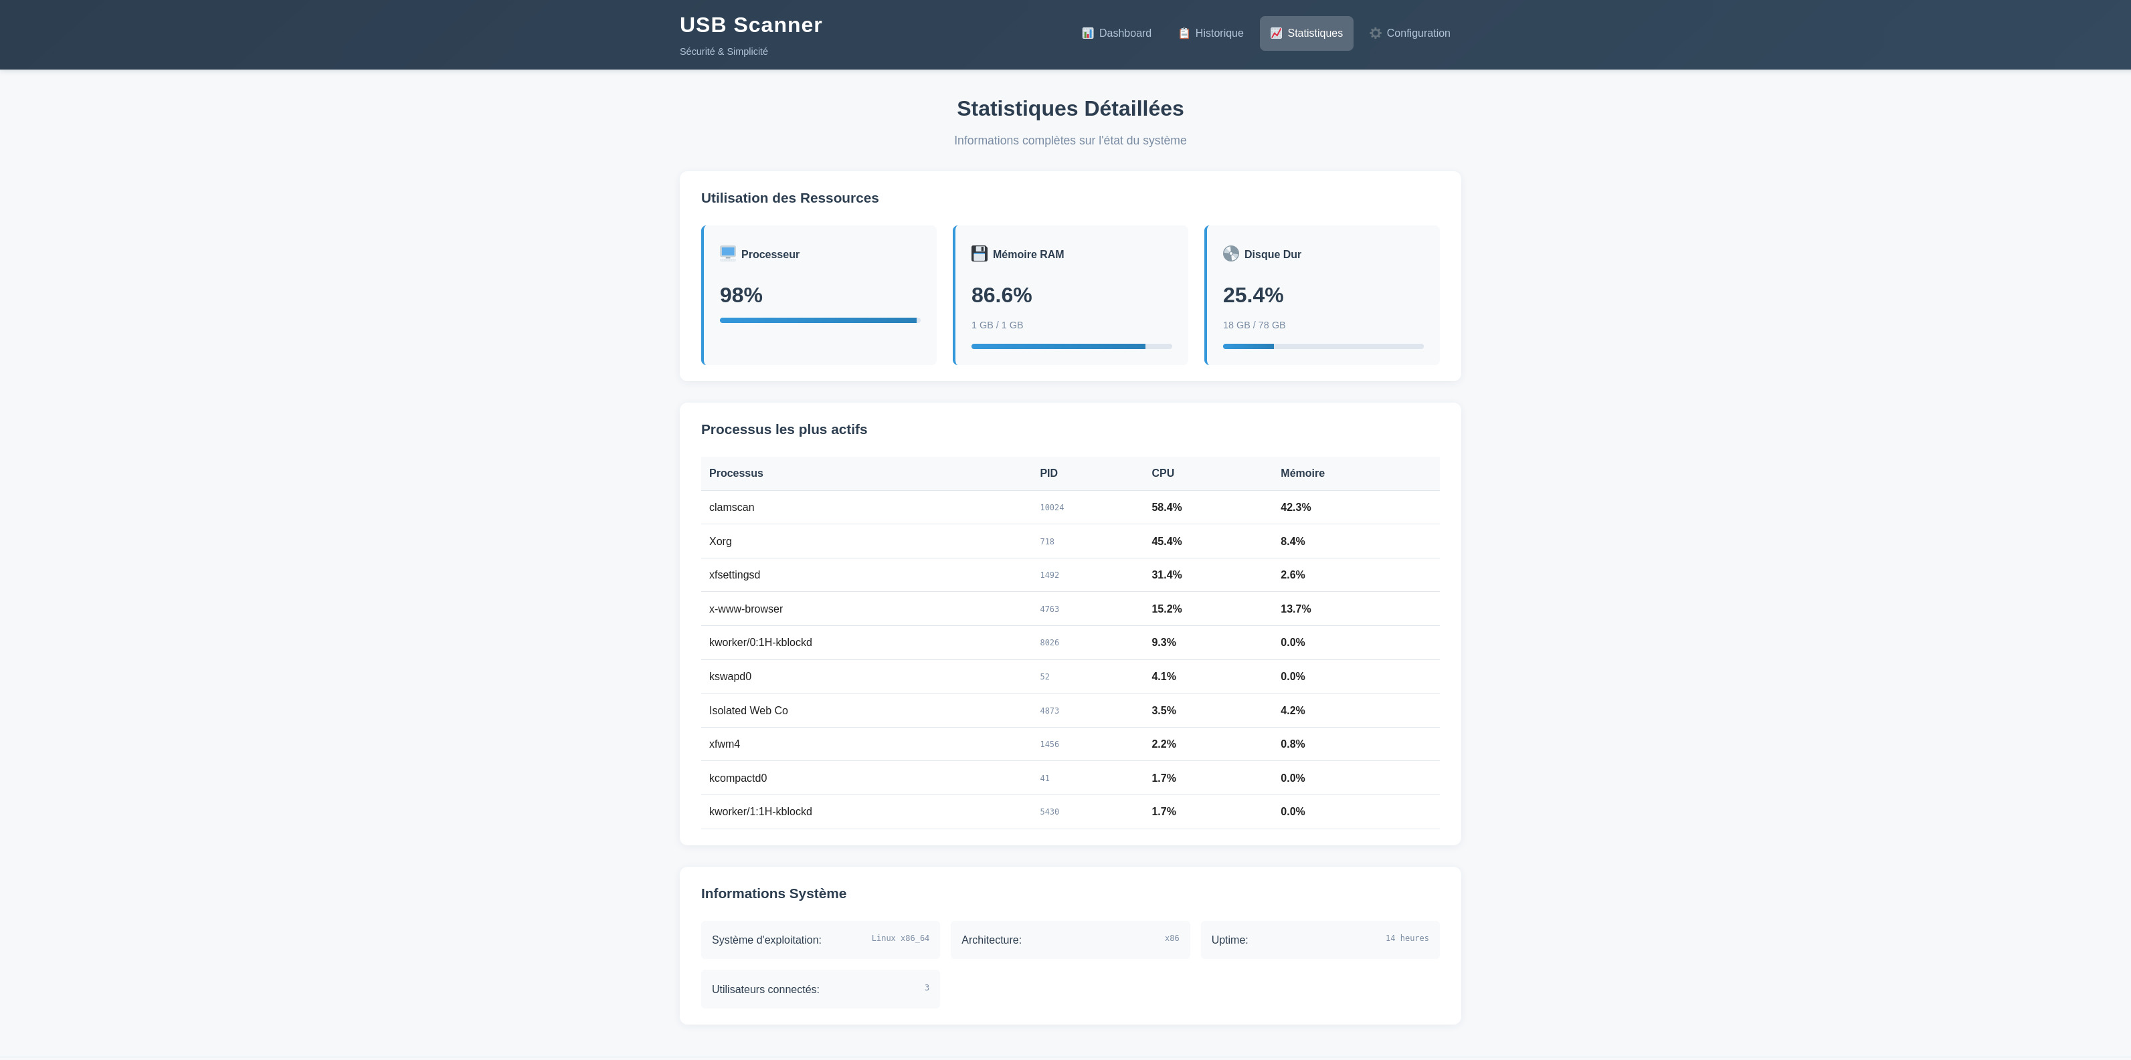Click the Historique clipboard icon
The image size is (2131, 1060).
[x=1184, y=33]
